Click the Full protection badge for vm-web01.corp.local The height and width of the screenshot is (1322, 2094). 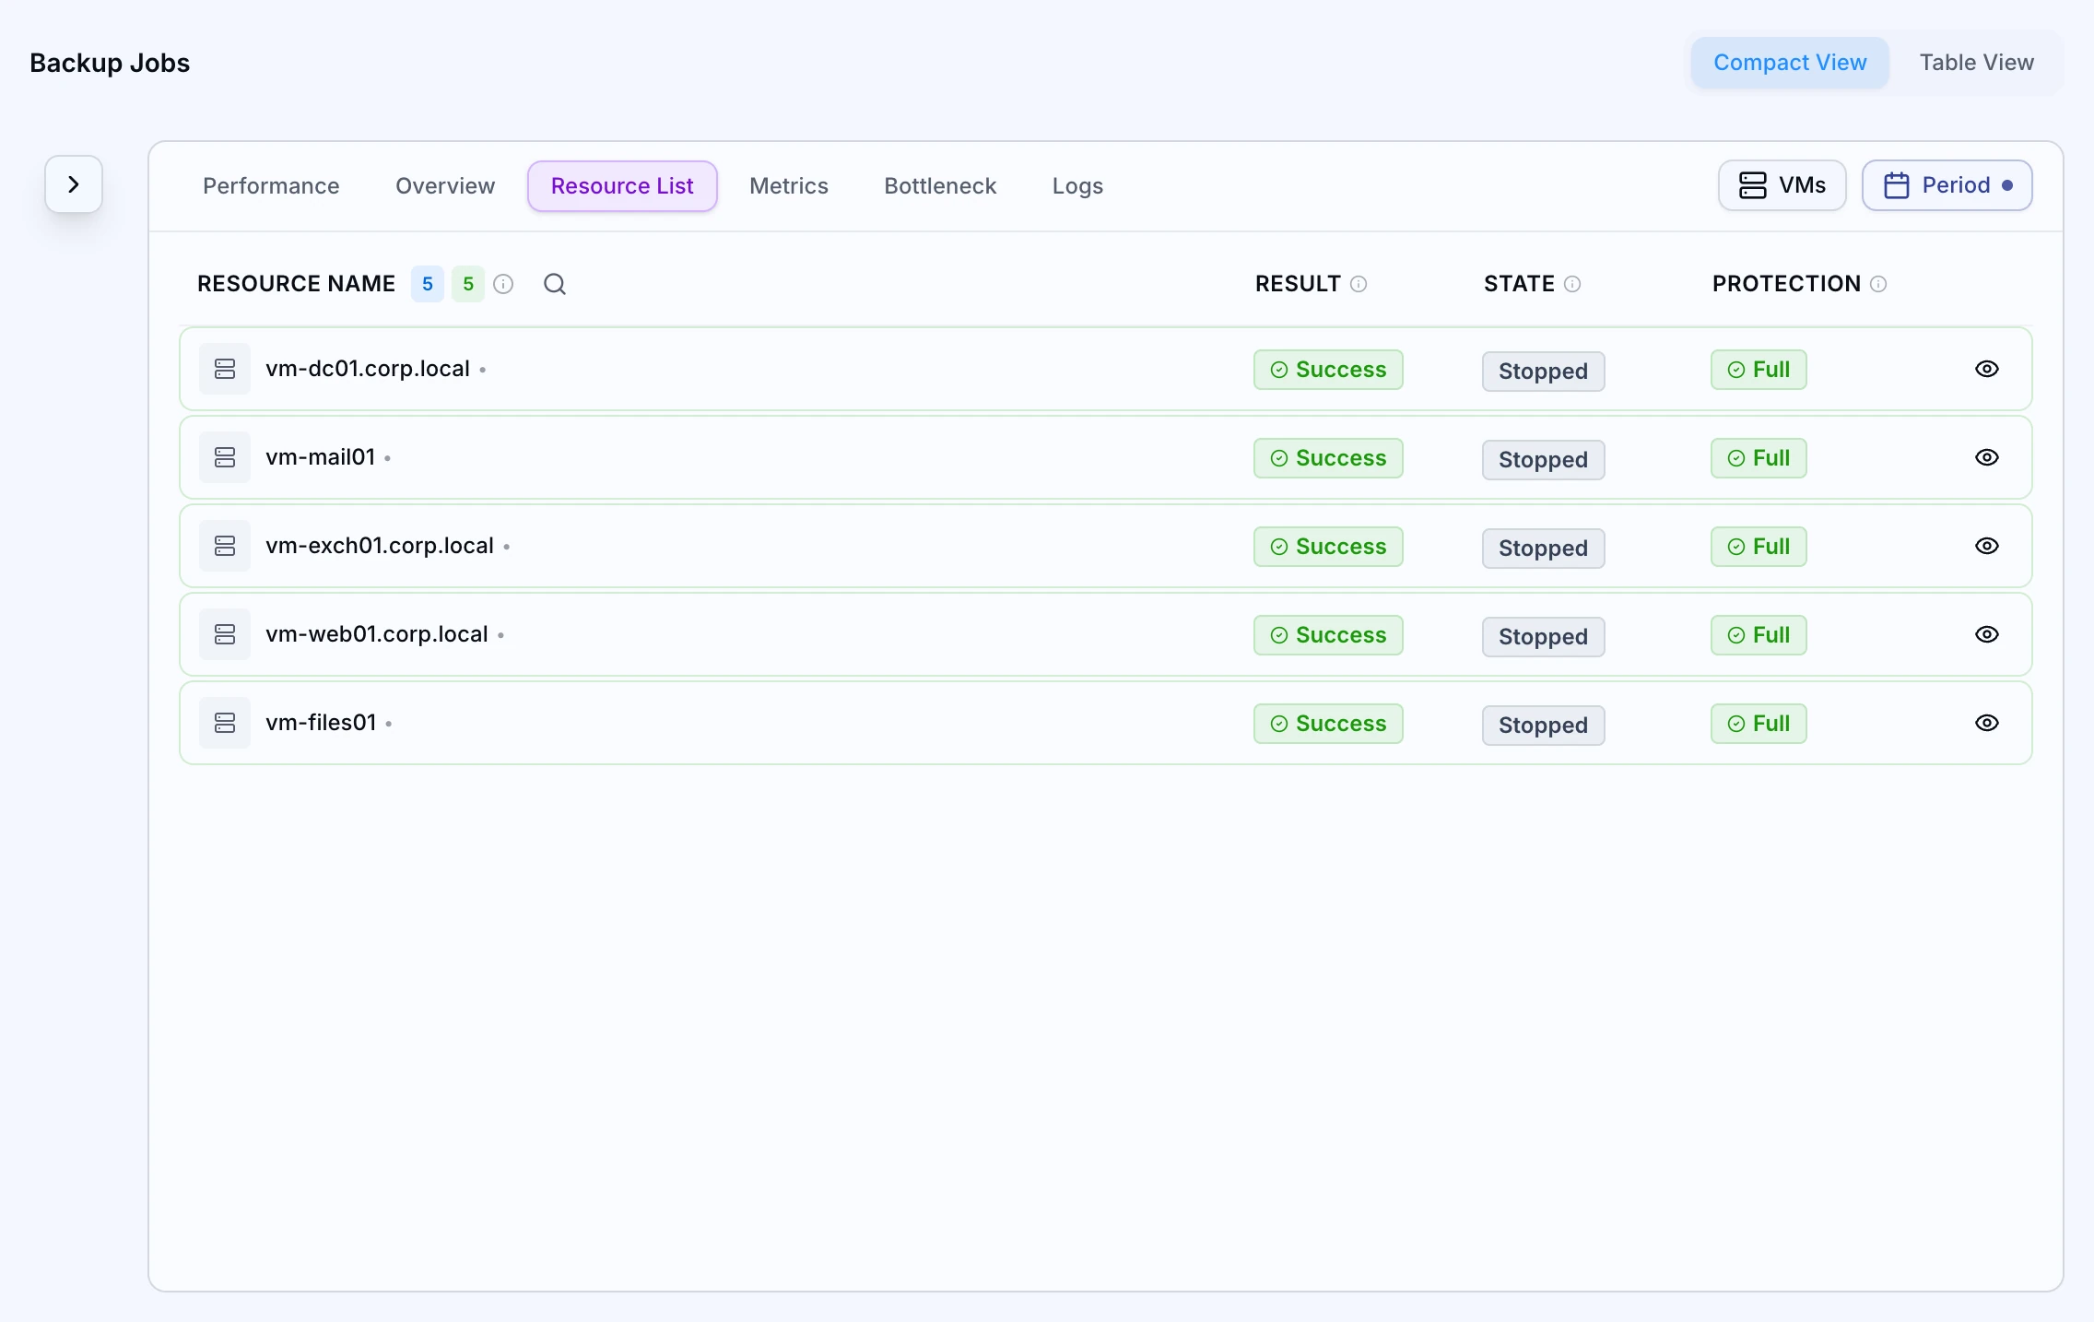(x=1759, y=635)
